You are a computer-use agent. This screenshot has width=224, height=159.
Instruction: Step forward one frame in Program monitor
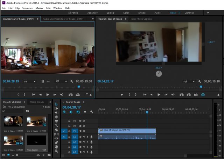(x=166, y=95)
